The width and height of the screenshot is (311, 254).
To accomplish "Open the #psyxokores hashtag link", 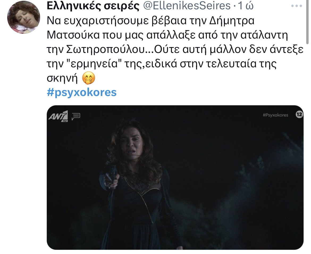I will coord(82,92).
